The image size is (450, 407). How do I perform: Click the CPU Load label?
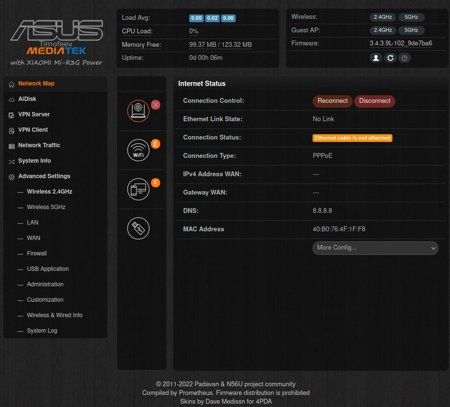click(x=137, y=31)
